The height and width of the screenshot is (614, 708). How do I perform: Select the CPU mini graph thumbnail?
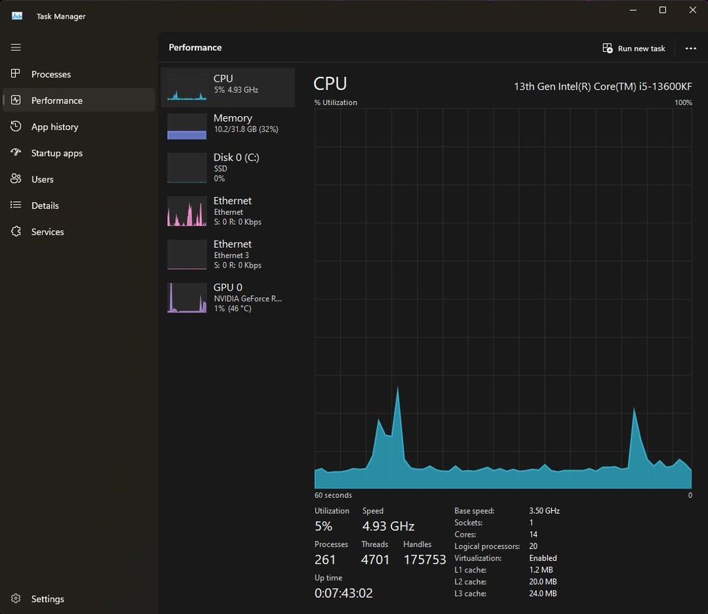click(187, 86)
